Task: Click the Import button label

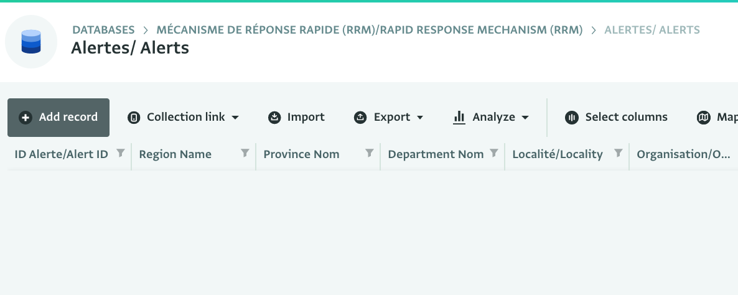Action: point(306,117)
